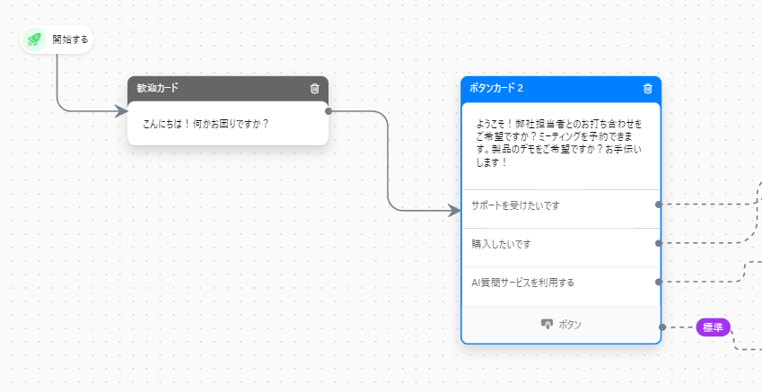Click connector dot beside the ボタン footer

click(x=662, y=327)
